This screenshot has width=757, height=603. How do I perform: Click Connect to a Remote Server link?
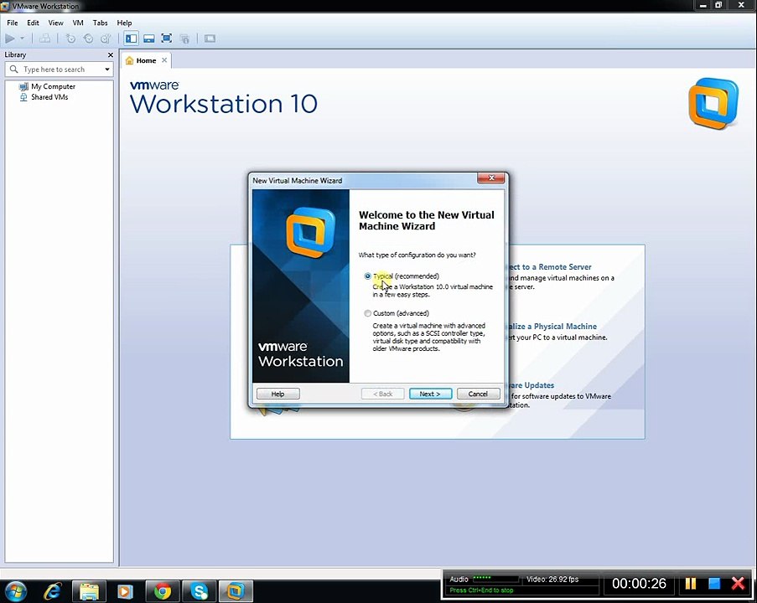click(549, 267)
